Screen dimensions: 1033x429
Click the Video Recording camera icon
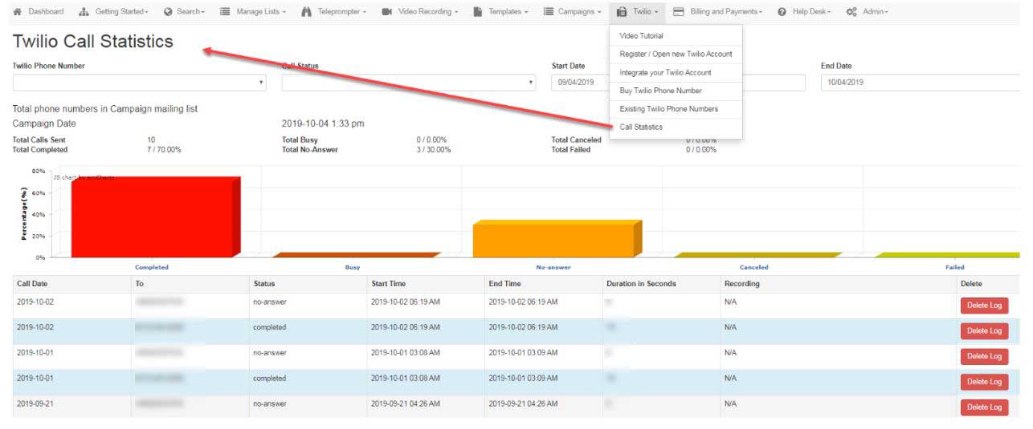[x=386, y=12]
